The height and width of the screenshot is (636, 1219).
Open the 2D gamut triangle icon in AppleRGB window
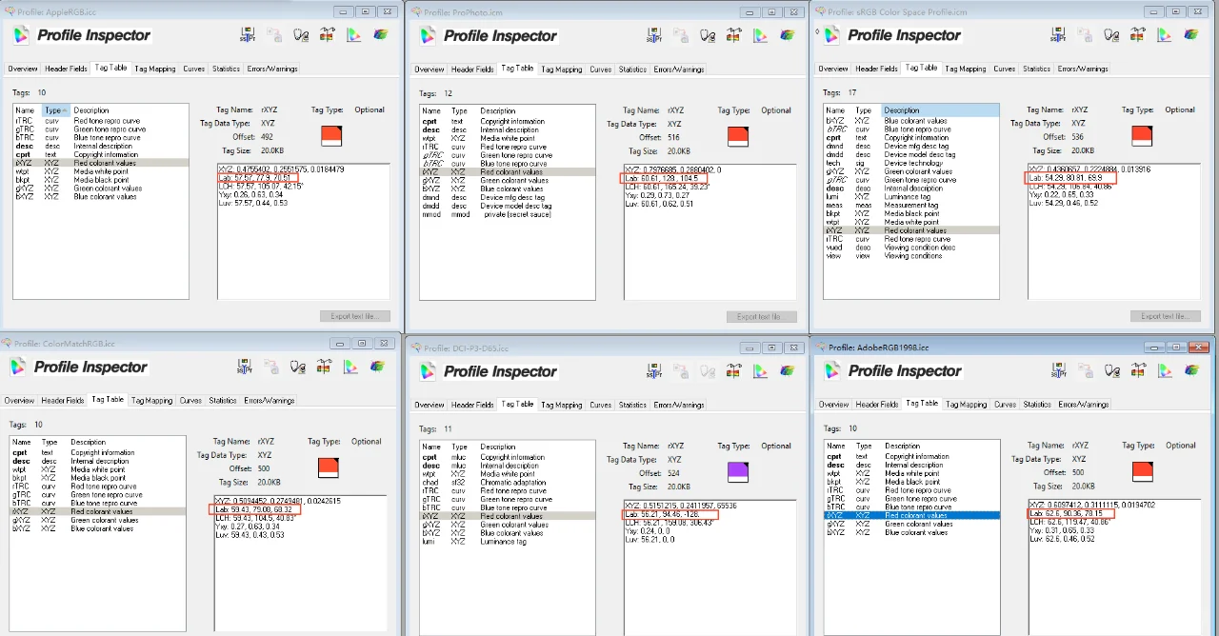click(353, 34)
